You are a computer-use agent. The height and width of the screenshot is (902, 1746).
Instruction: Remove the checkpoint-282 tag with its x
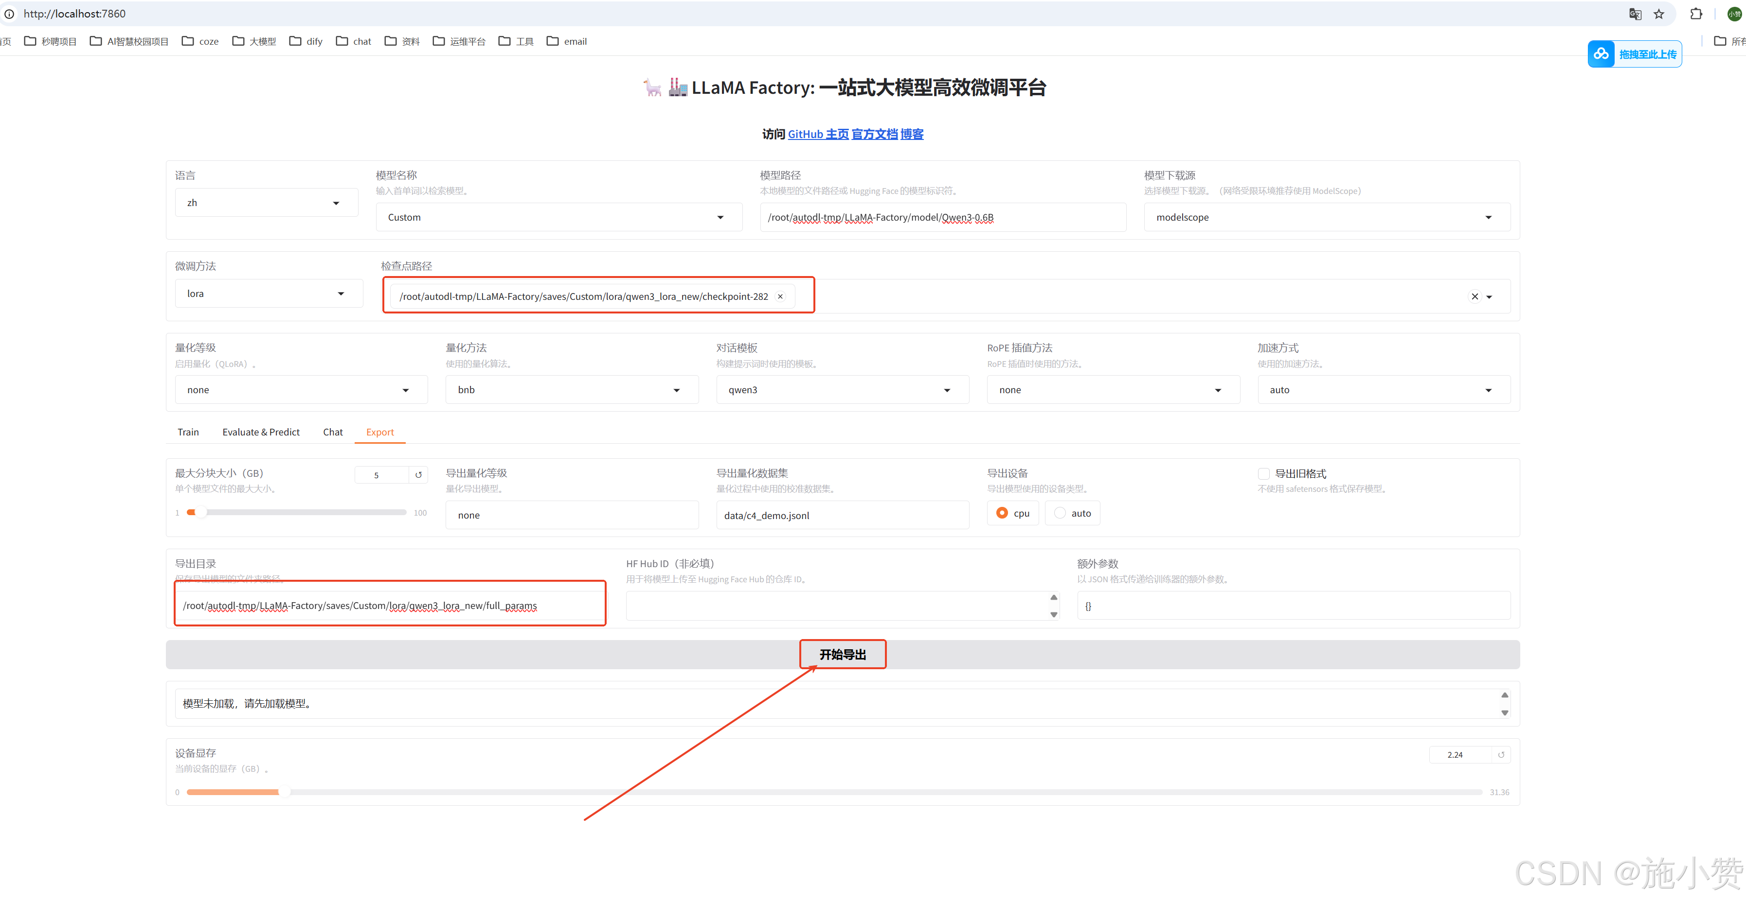click(x=780, y=296)
